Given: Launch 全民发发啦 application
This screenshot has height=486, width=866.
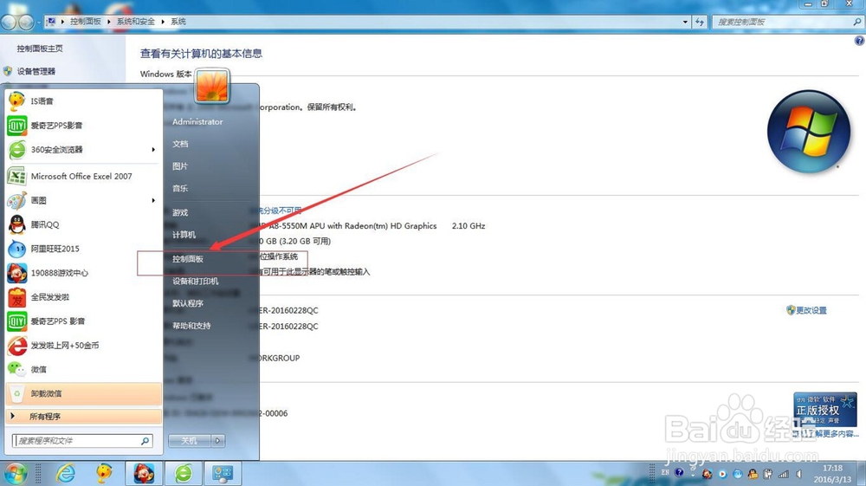Looking at the screenshot, I should point(83,297).
